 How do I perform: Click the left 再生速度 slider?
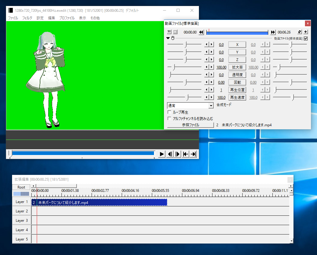[x=184, y=97]
